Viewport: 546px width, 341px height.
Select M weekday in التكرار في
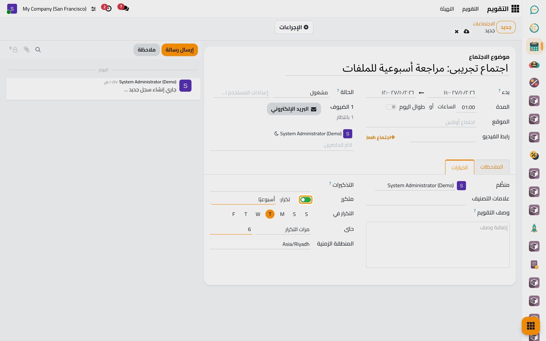point(282,214)
